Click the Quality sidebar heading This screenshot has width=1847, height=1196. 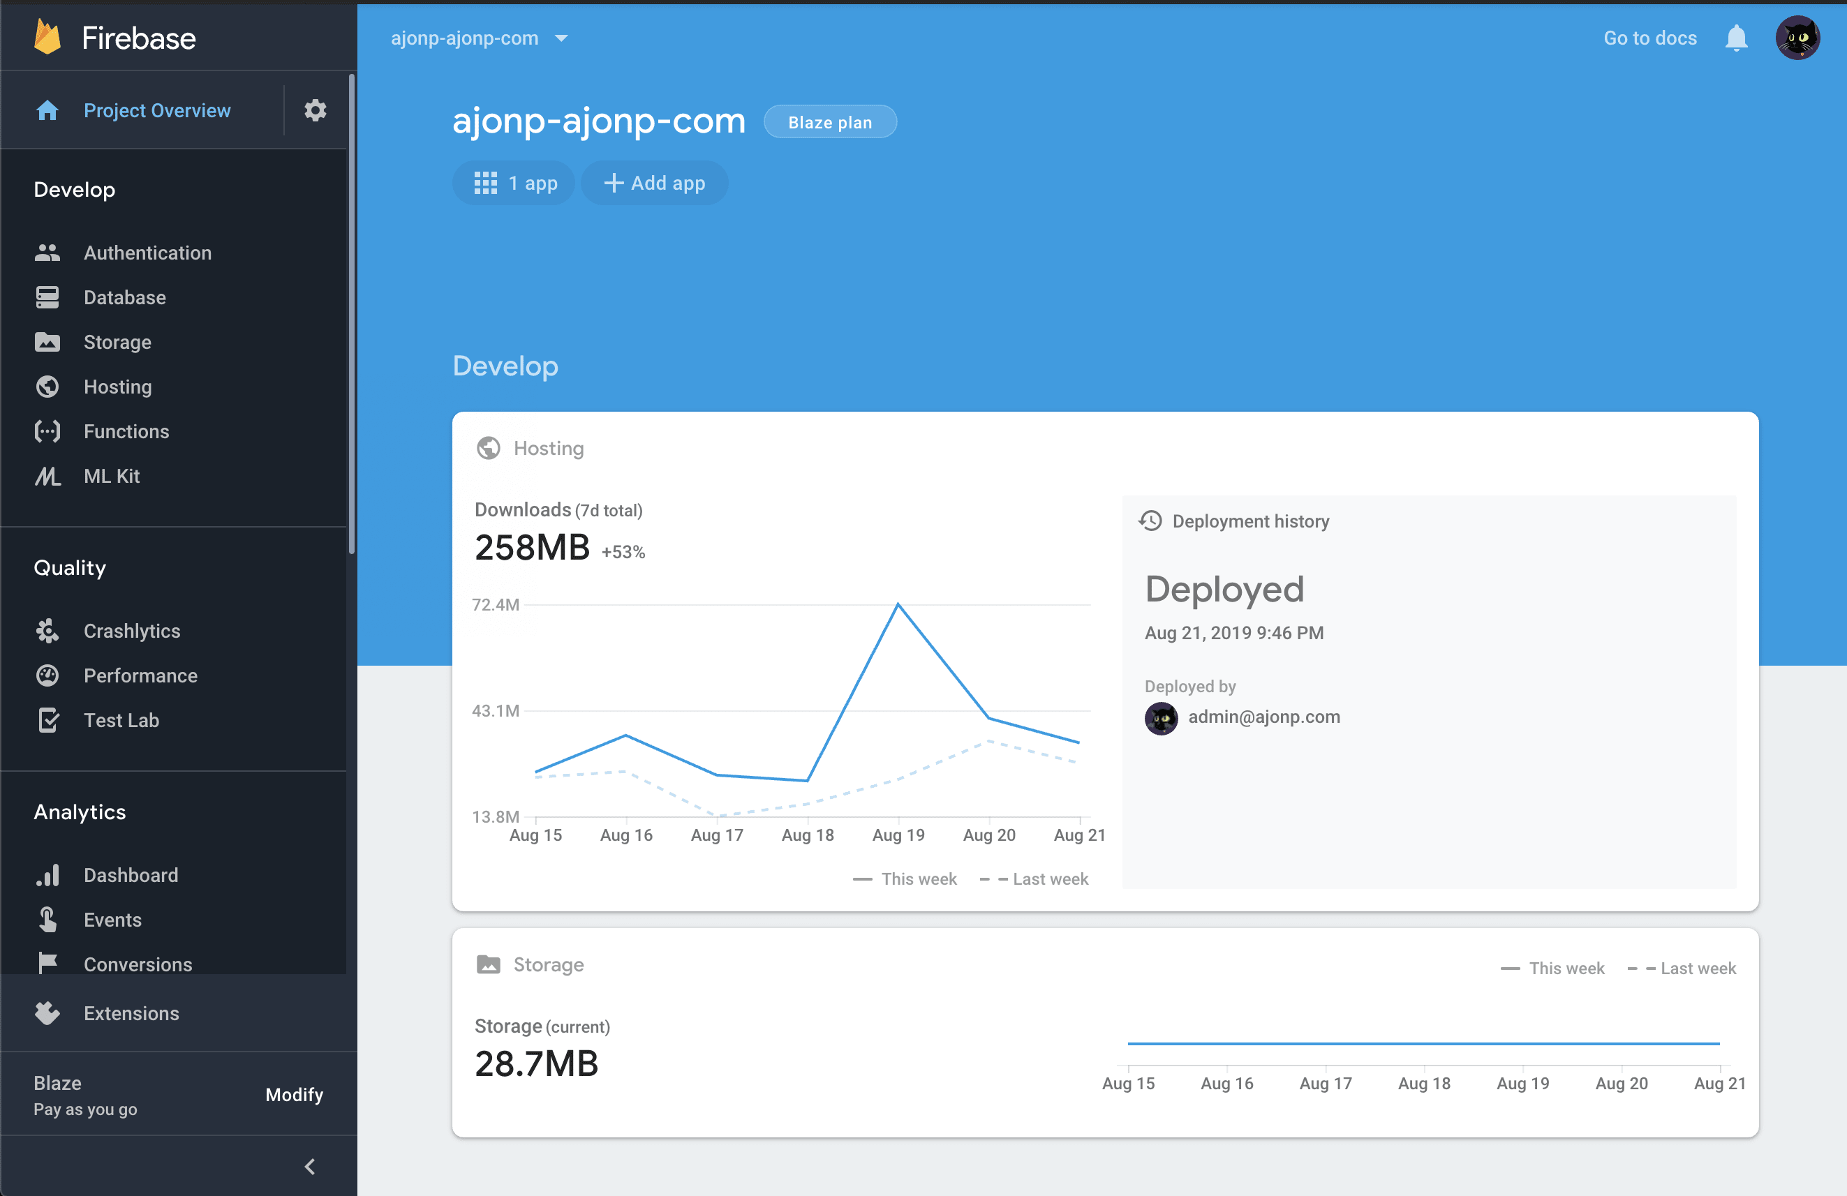(70, 568)
